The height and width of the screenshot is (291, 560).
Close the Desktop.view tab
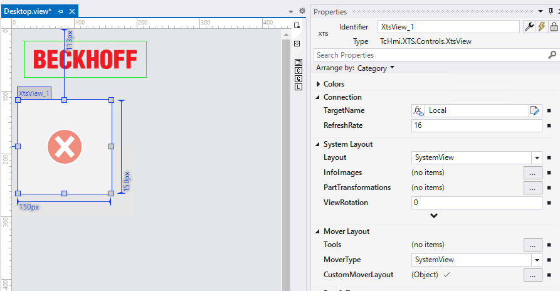point(72,11)
